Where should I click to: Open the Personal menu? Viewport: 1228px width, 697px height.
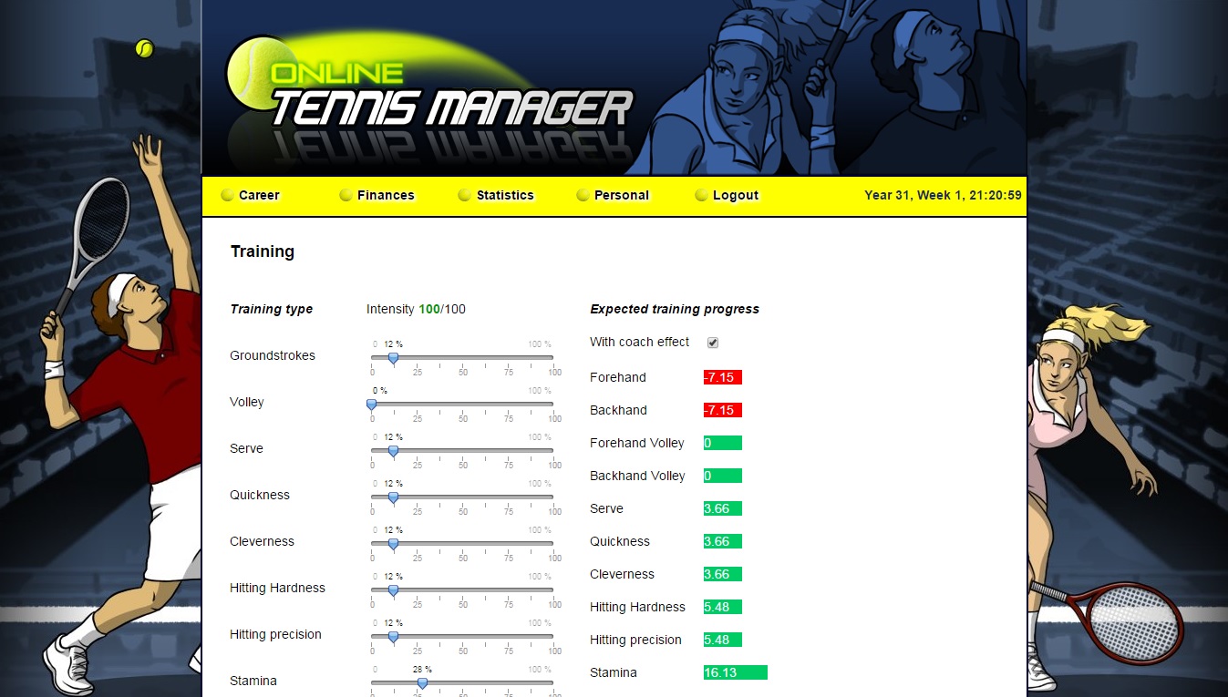point(622,195)
